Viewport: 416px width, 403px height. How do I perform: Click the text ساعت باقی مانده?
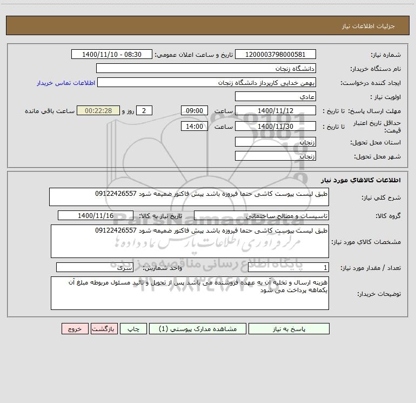pyautogui.click(x=50, y=111)
